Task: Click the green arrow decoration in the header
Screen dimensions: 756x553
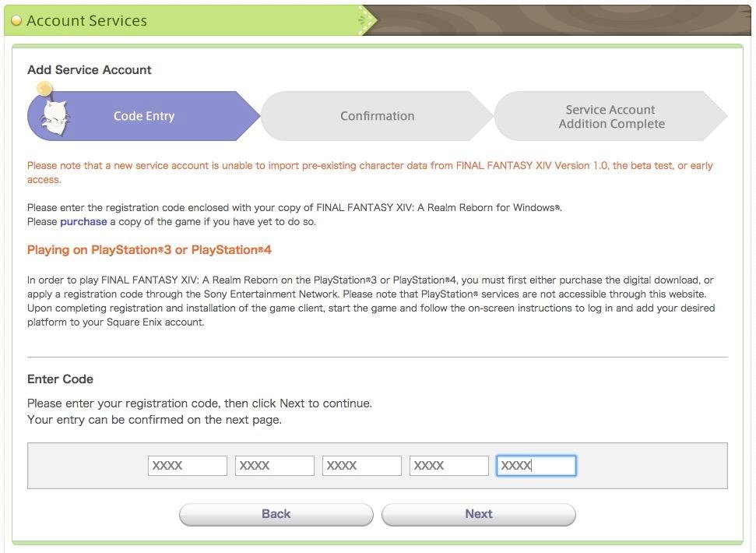Action: coord(367,21)
